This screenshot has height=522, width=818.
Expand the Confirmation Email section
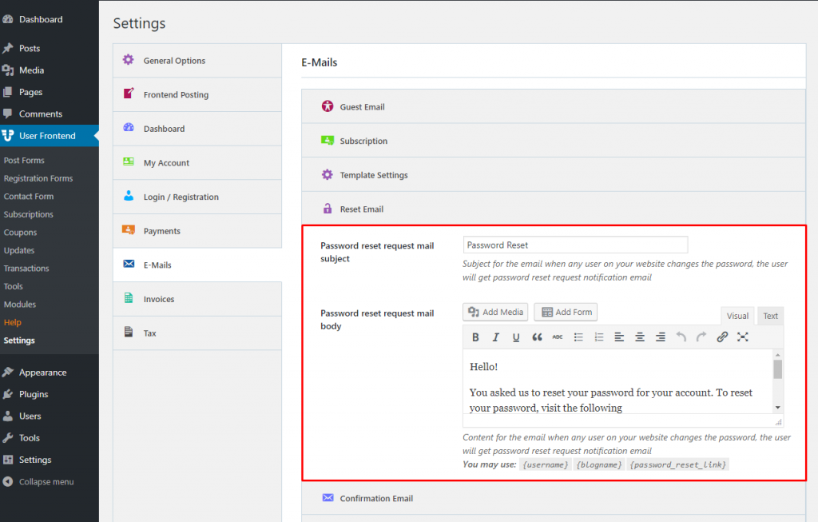(378, 498)
